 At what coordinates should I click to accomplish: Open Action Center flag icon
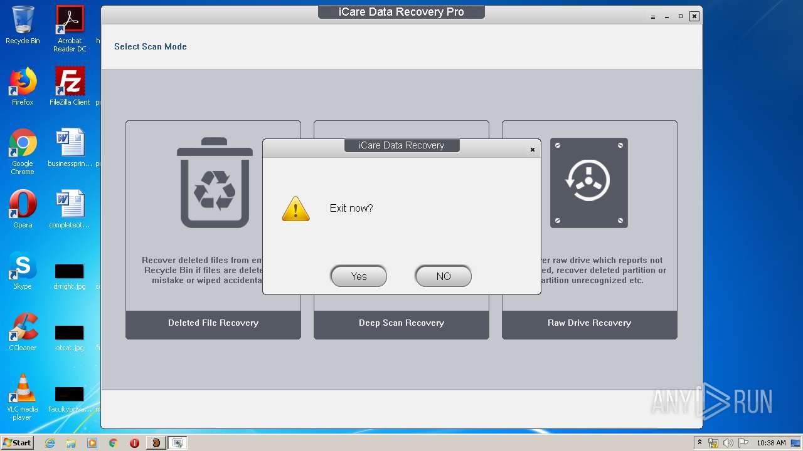742,443
